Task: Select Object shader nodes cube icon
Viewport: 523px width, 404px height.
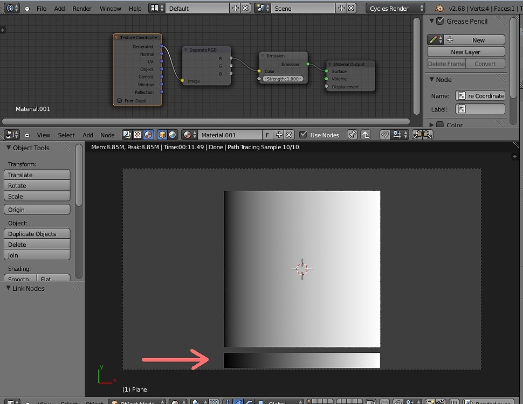Action: tap(162, 135)
